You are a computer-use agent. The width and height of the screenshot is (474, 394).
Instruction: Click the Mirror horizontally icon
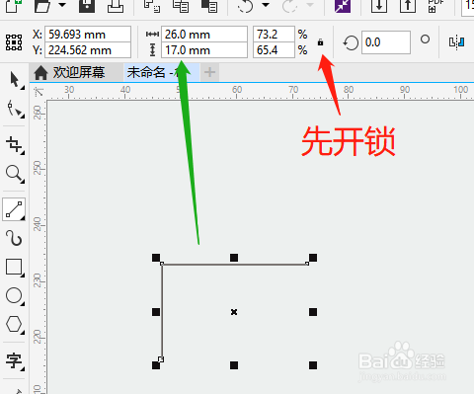tap(457, 42)
